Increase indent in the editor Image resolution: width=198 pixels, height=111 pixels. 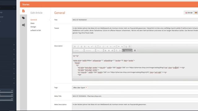(111, 47)
